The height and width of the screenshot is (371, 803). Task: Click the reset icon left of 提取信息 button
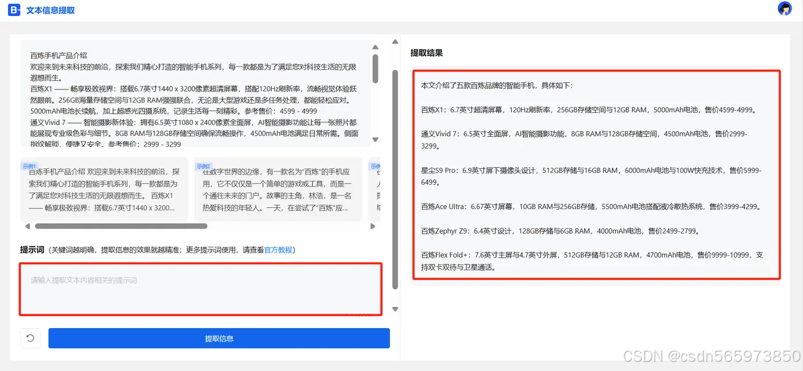(30, 338)
